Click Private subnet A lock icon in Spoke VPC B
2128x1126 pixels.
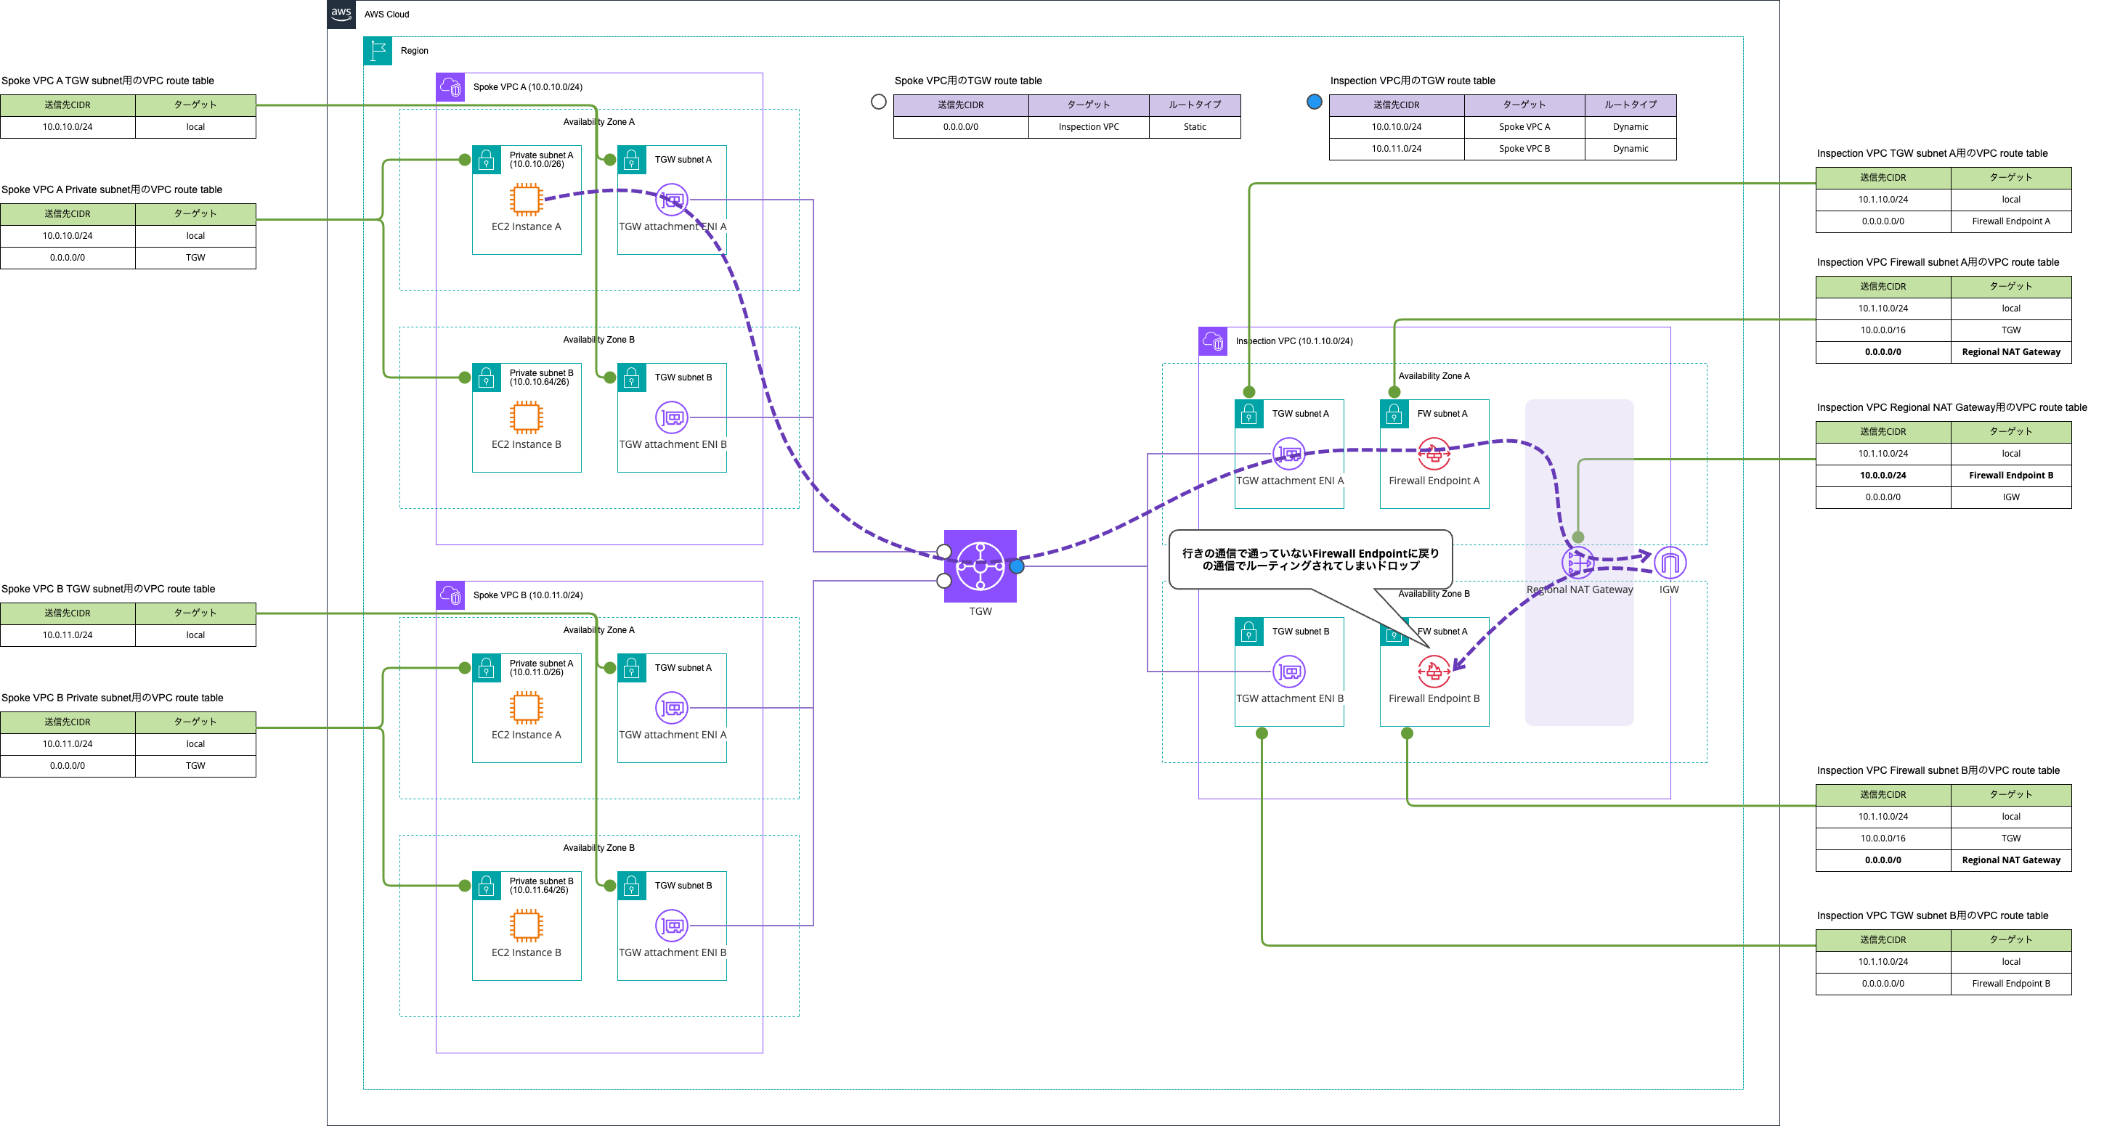pyautogui.click(x=487, y=668)
